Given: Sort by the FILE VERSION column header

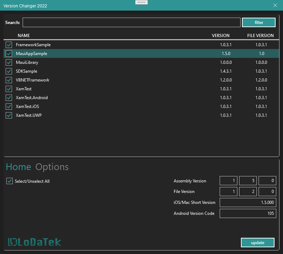Looking at the screenshot, I should 260,36.
